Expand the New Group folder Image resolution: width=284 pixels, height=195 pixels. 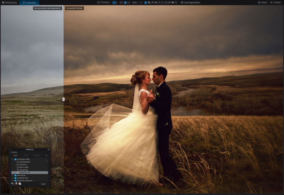12,175
